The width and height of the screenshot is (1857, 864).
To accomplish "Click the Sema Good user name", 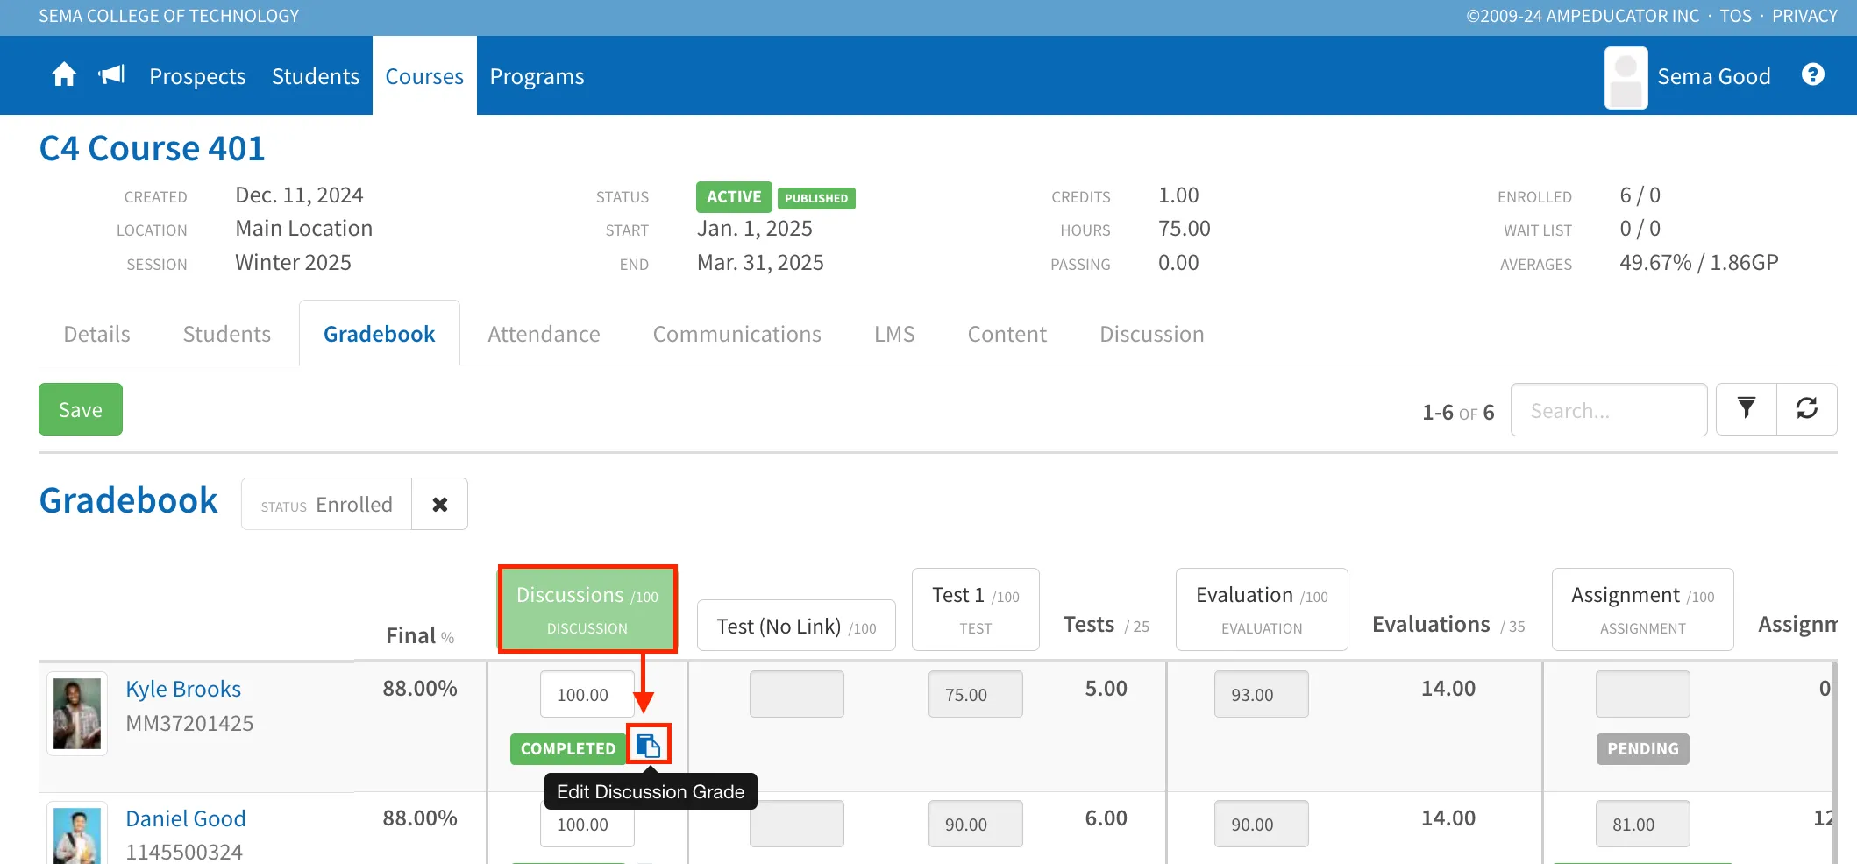I will 1713,76.
